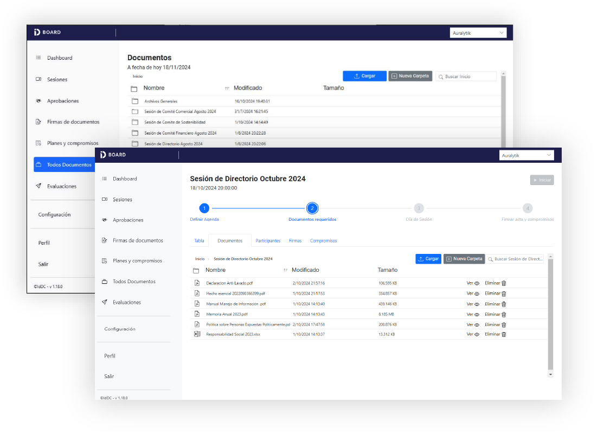Open the Auralytik dropdown in the front window
This screenshot has width=604, height=440.
point(526,156)
